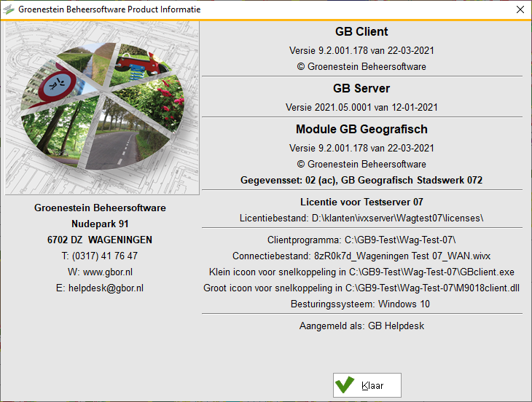Screen dimensions: 532x402
Task: Click the Connectiebestand file name line
Action: tap(361, 256)
